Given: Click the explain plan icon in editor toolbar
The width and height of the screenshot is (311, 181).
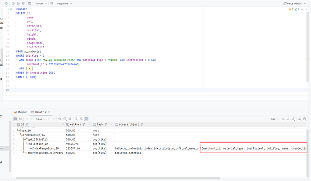Looking at the screenshot, I should (18, 3).
